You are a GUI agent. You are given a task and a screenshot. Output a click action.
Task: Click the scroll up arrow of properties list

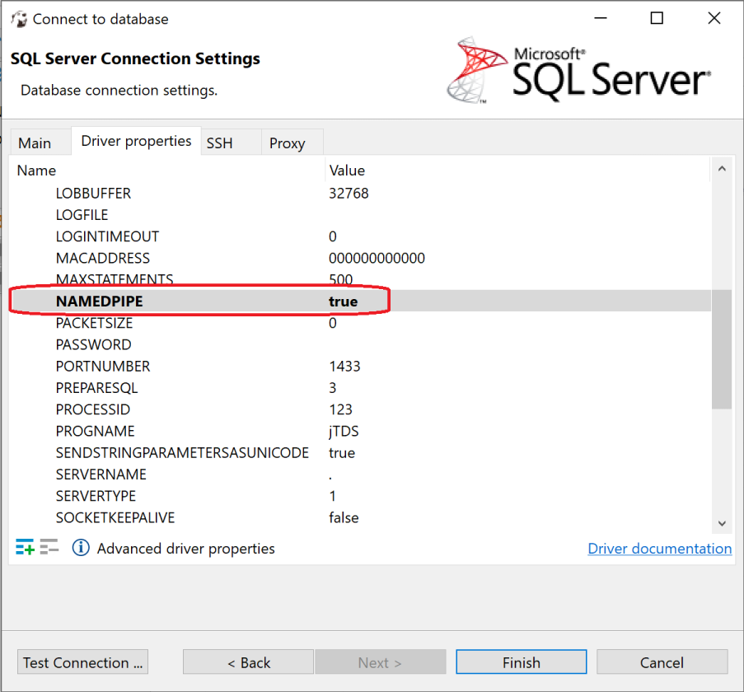[722, 169]
